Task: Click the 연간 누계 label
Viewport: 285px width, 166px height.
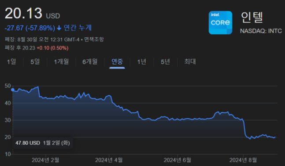Action: (78, 28)
